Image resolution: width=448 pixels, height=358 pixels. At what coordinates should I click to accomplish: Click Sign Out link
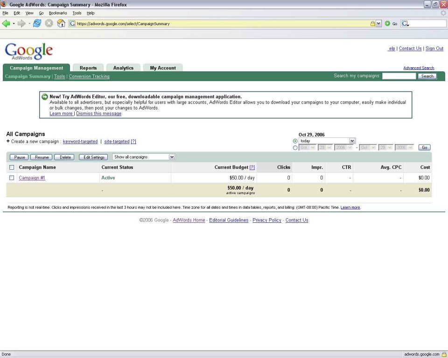click(x=434, y=48)
